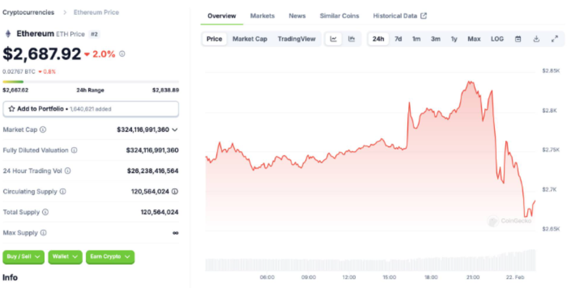Click the 24h Range price bar
This screenshot has height=288, width=567.
click(91, 82)
